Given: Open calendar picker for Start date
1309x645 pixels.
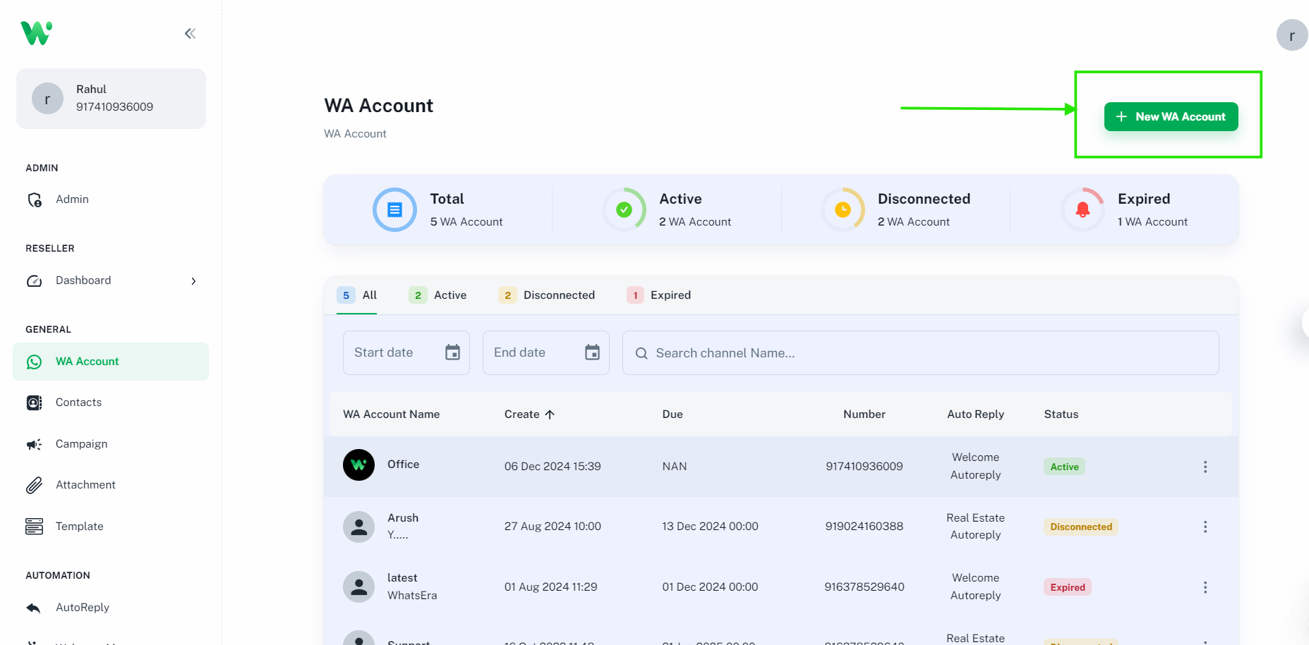Looking at the screenshot, I should [452, 352].
